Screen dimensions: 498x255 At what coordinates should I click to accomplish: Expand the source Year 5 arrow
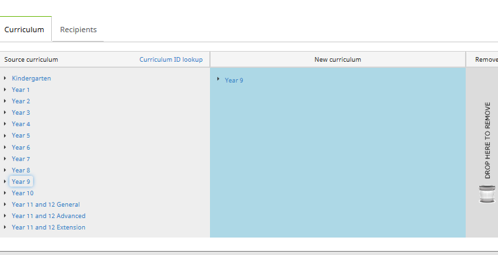(5, 136)
